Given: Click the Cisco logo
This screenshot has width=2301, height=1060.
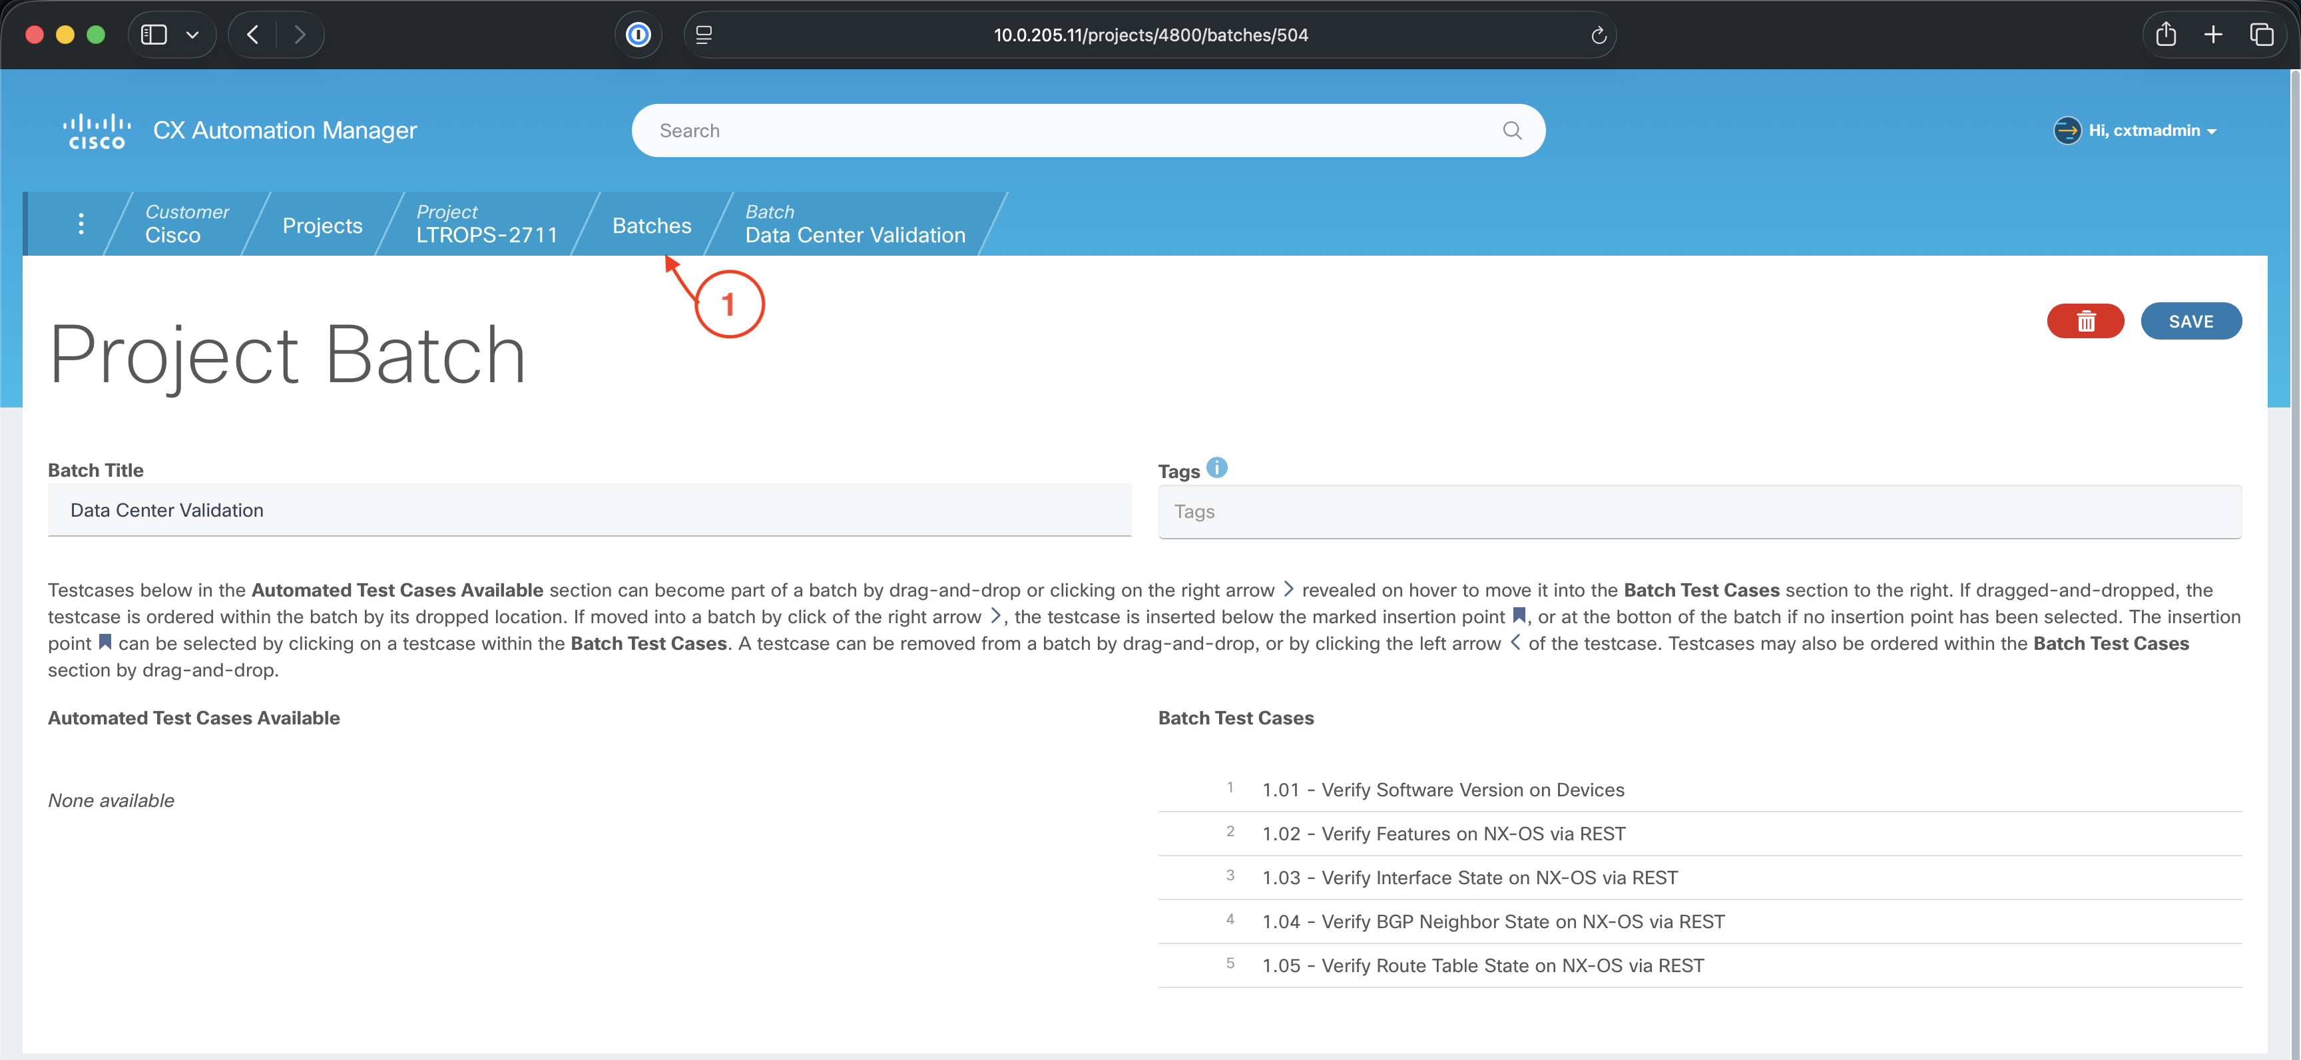Looking at the screenshot, I should [97, 131].
